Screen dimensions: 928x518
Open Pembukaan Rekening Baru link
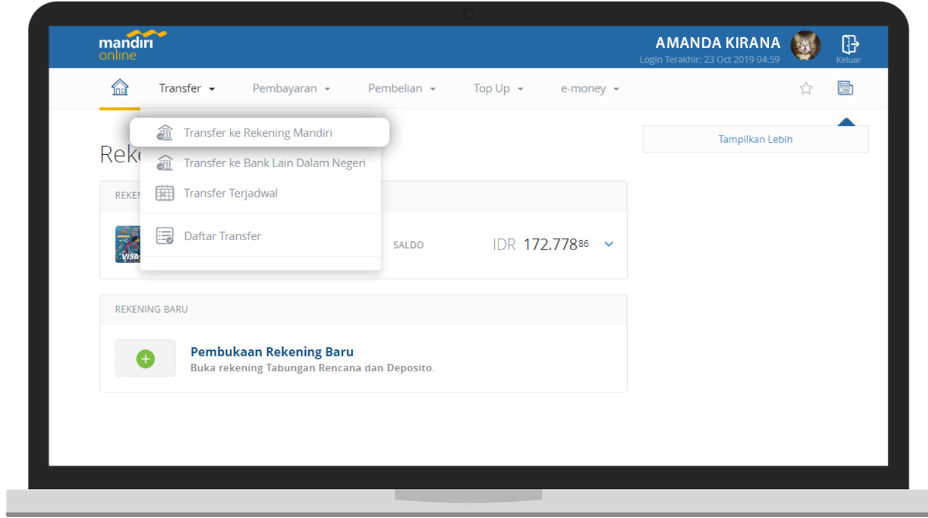point(272,351)
